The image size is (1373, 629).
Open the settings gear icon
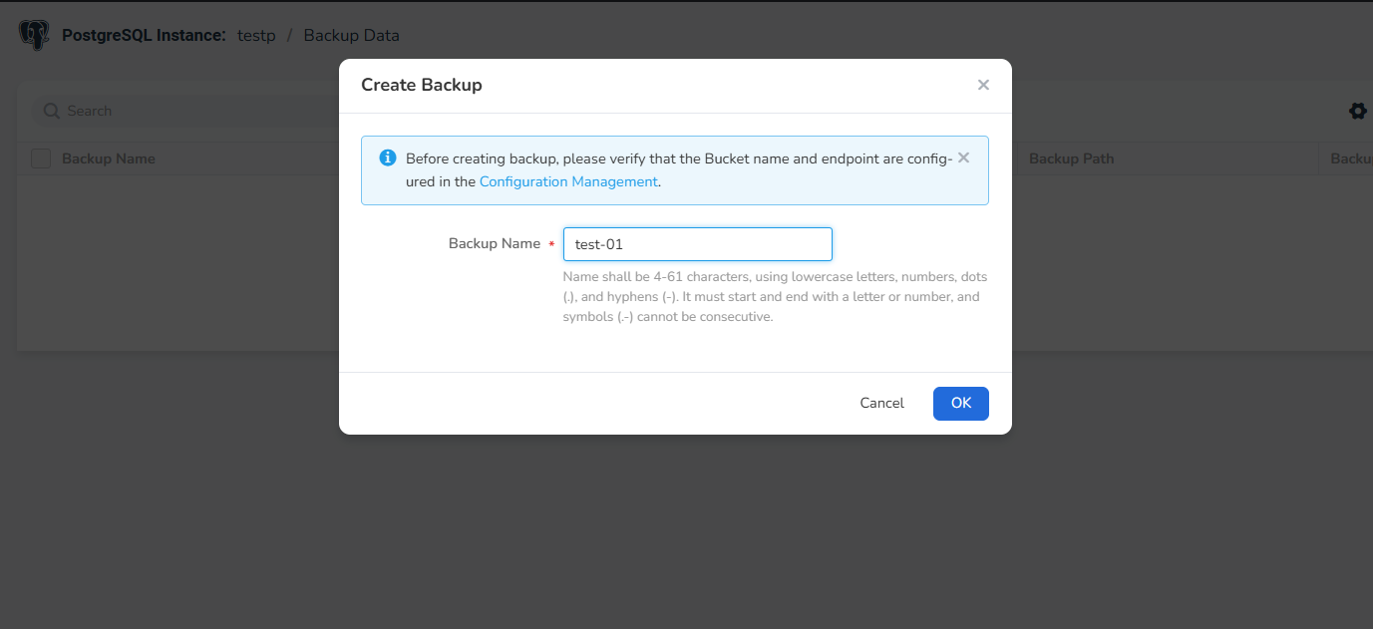[1357, 111]
